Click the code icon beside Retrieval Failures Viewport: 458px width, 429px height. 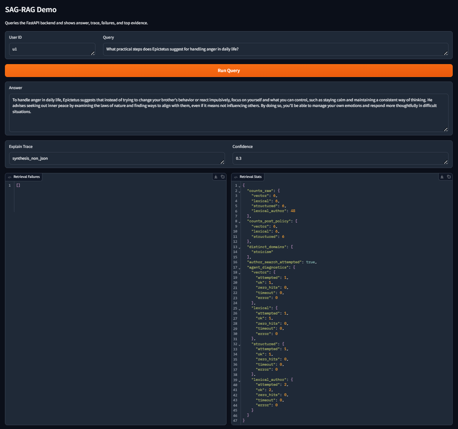click(x=9, y=177)
